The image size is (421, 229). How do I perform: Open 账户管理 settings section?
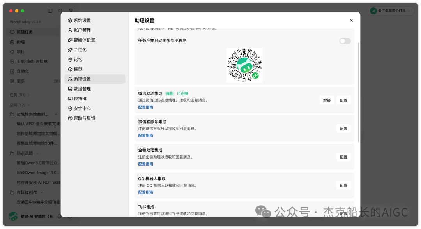95,30
